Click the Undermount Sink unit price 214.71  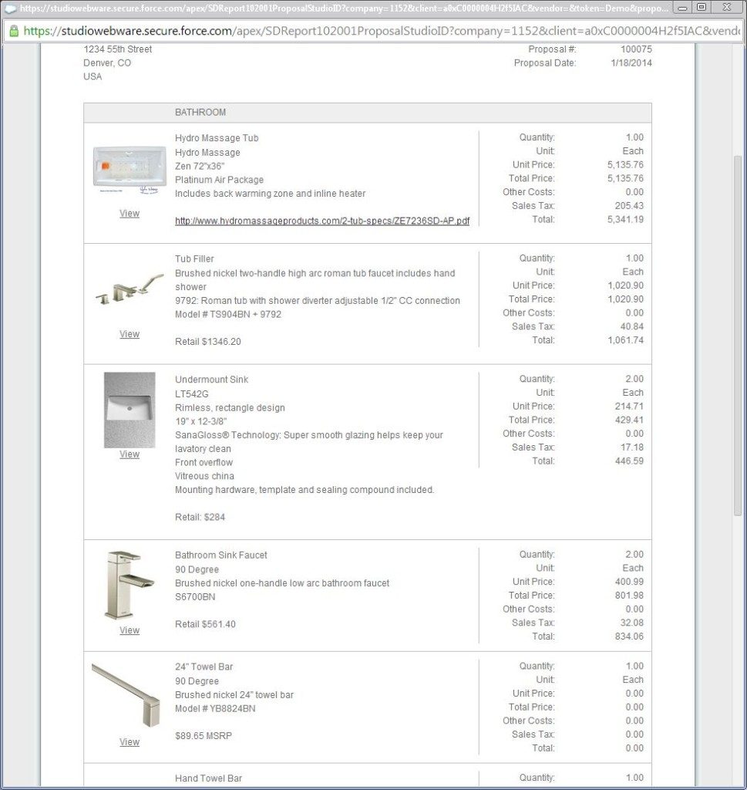(629, 407)
